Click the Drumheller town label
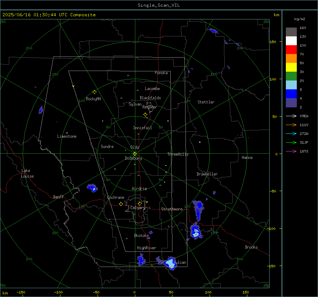 pyautogui.click(x=207, y=174)
